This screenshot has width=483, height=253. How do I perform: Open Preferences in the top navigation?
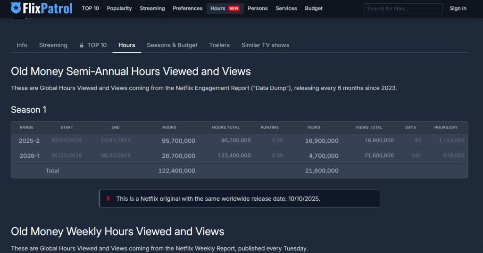tap(188, 8)
